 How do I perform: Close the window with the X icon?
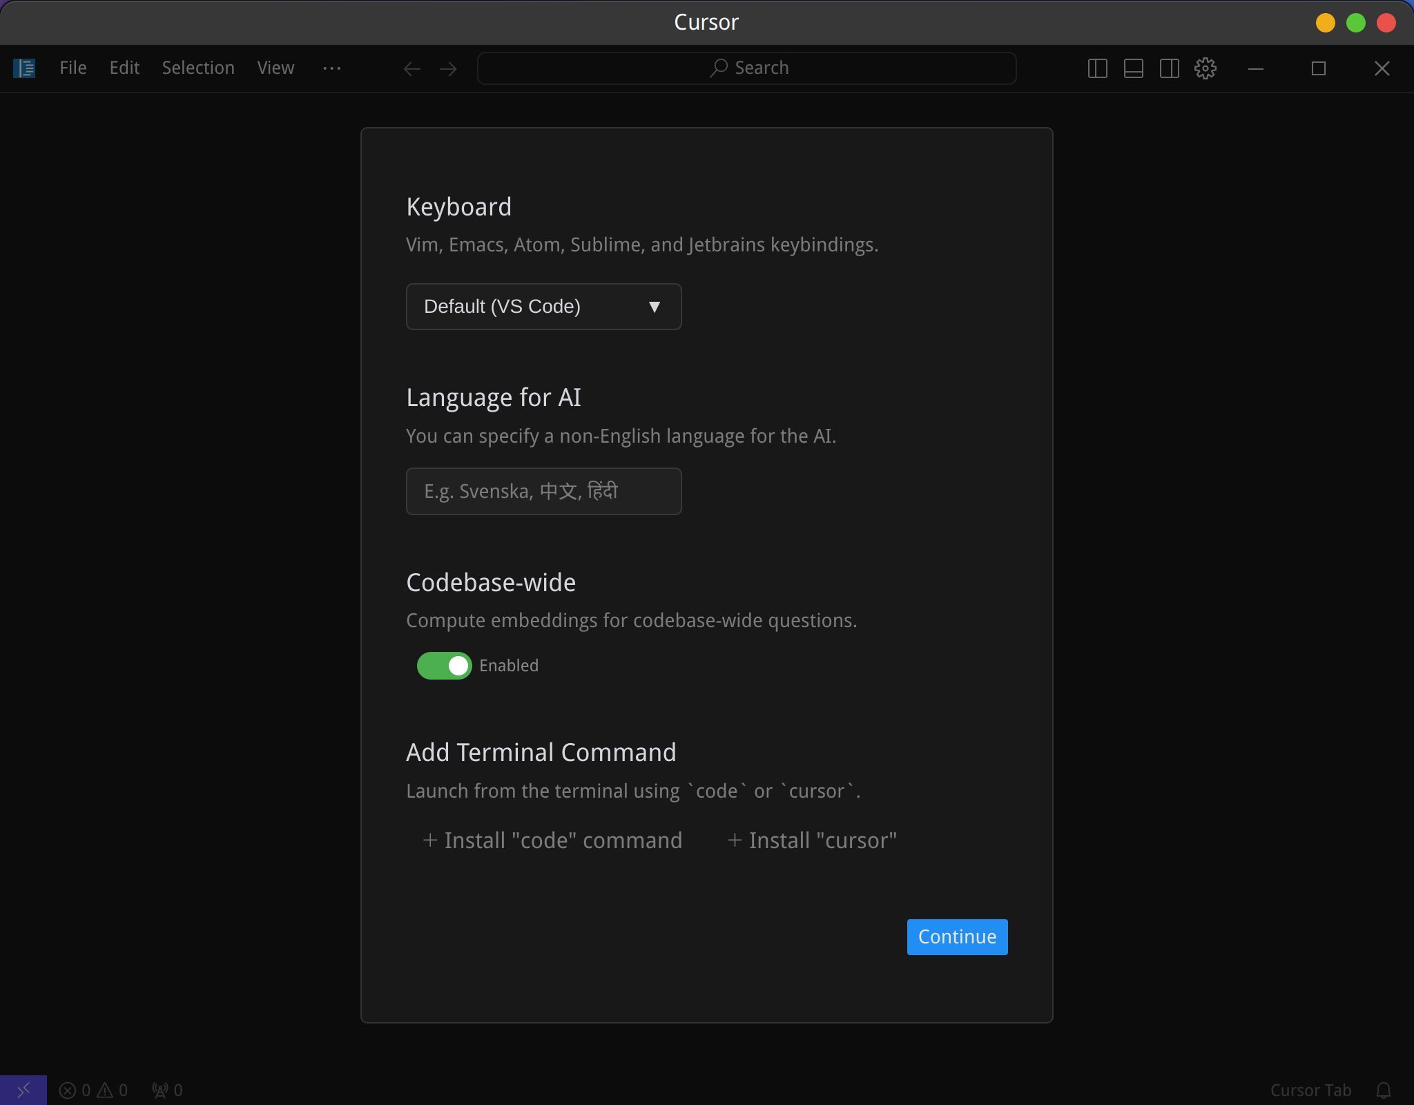tap(1382, 68)
